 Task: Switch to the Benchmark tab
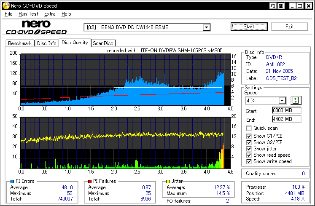click(20, 43)
